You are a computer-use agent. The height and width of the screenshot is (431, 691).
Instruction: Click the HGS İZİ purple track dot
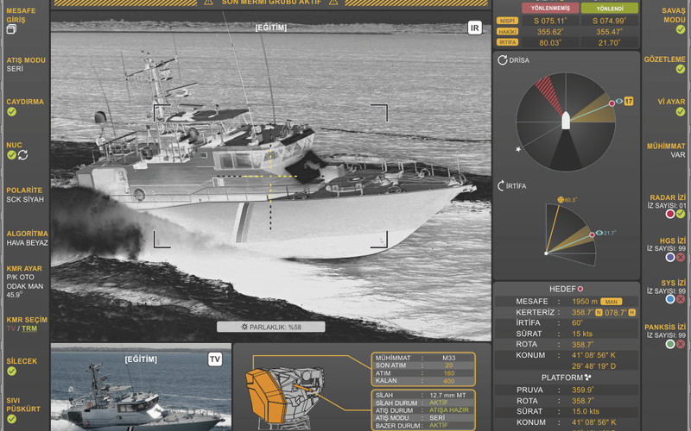coord(670,257)
